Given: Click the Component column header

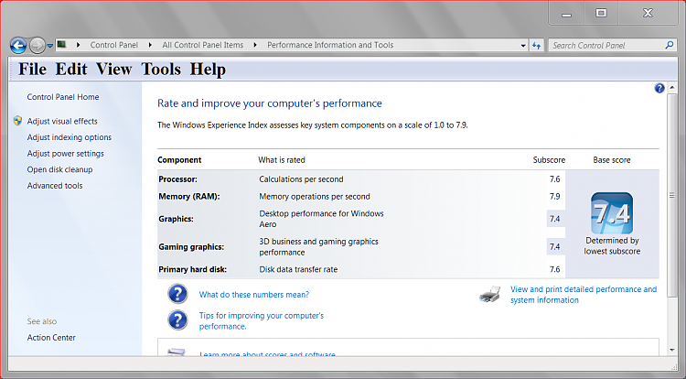Looking at the screenshot, I should (x=179, y=160).
